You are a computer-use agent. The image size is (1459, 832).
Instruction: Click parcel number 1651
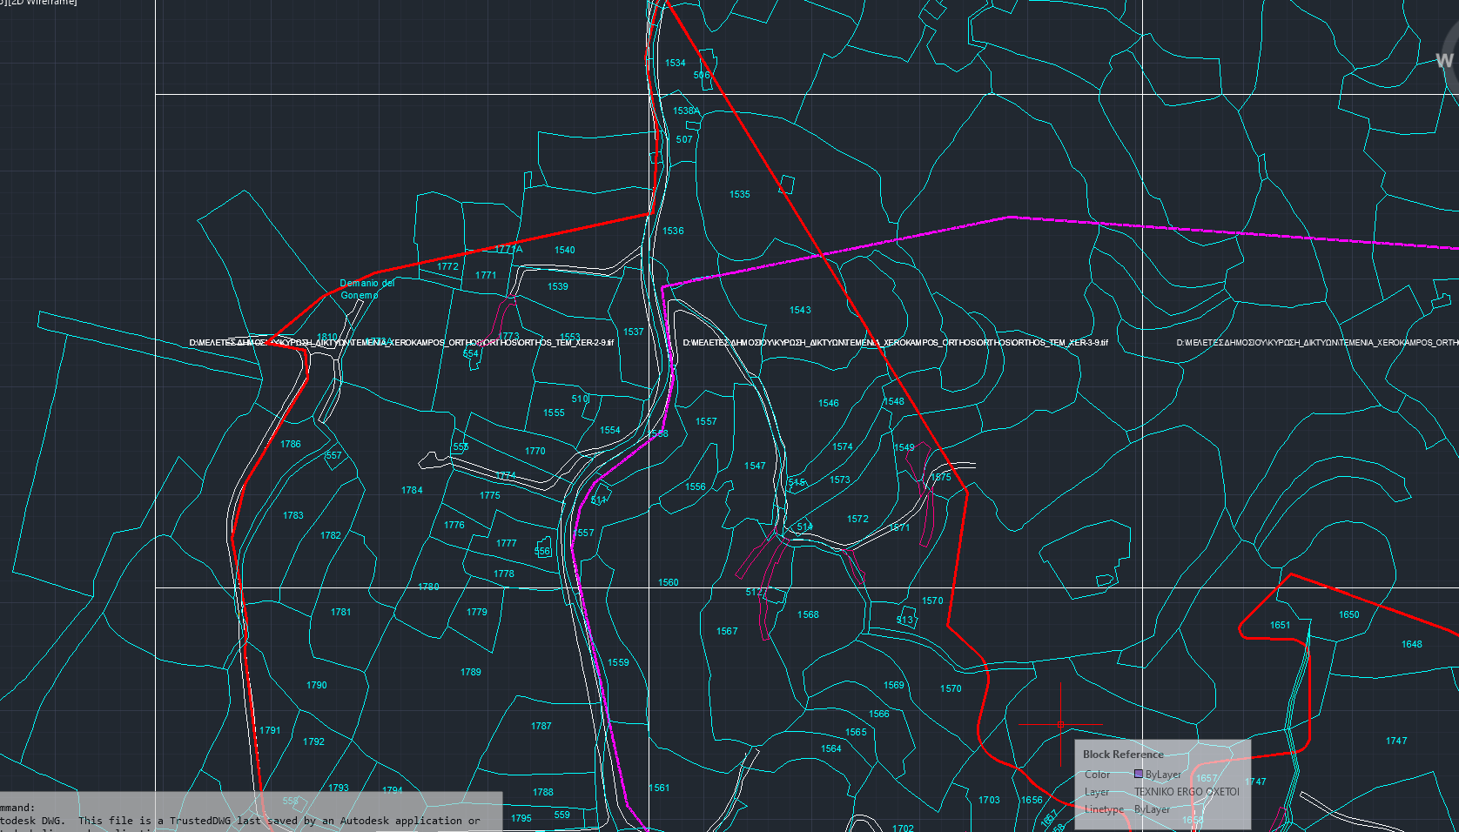(x=1280, y=626)
